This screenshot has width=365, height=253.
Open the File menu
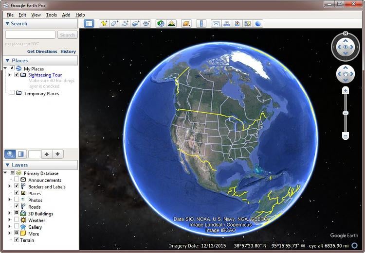[10, 15]
